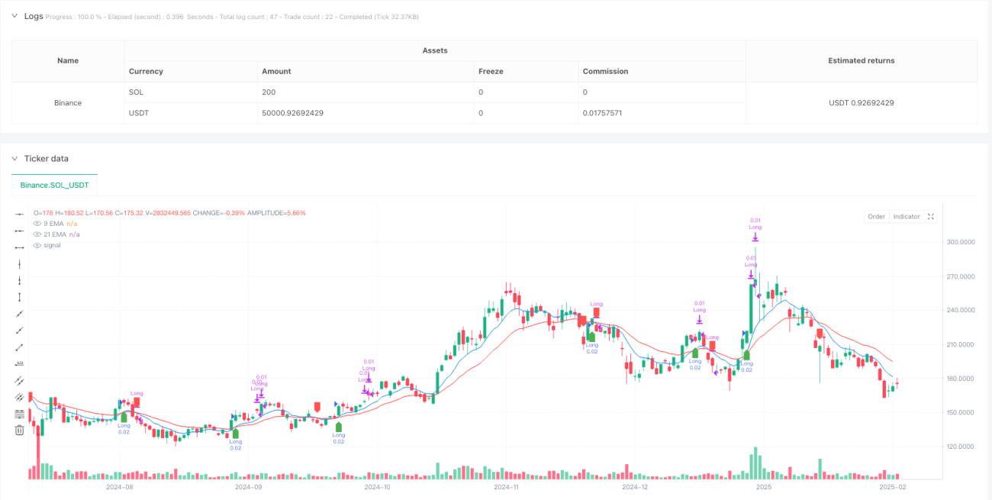Select the horizontal straight line drawing tool
The width and height of the screenshot is (992, 500).
point(20,214)
